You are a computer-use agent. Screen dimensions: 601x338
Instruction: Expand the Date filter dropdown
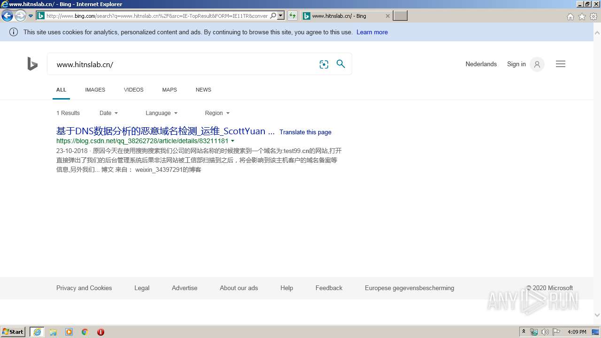click(108, 113)
